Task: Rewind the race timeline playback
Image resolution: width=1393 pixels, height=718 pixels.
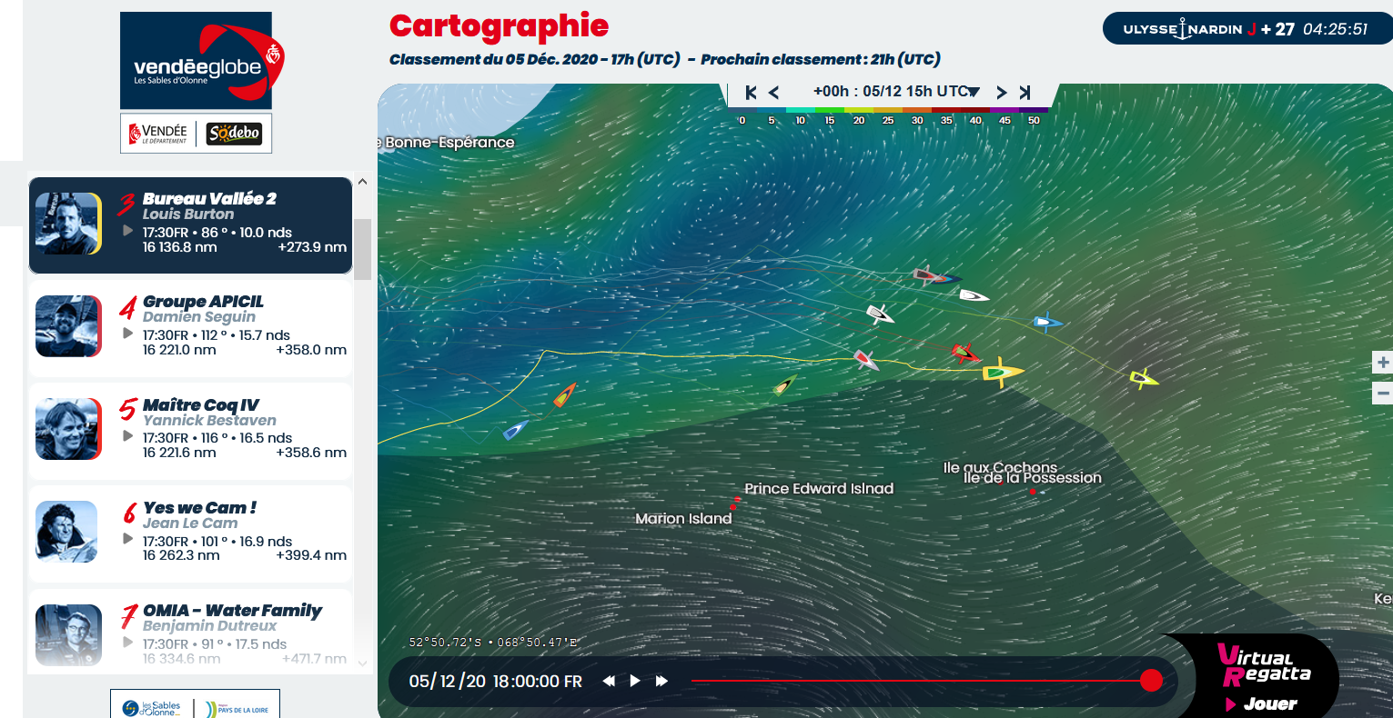Action: click(x=609, y=681)
